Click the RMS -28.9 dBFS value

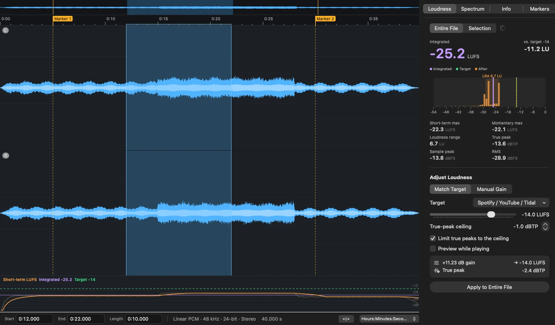pos(505,158)
